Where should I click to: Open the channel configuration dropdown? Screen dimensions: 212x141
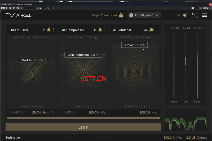(48, 8)
